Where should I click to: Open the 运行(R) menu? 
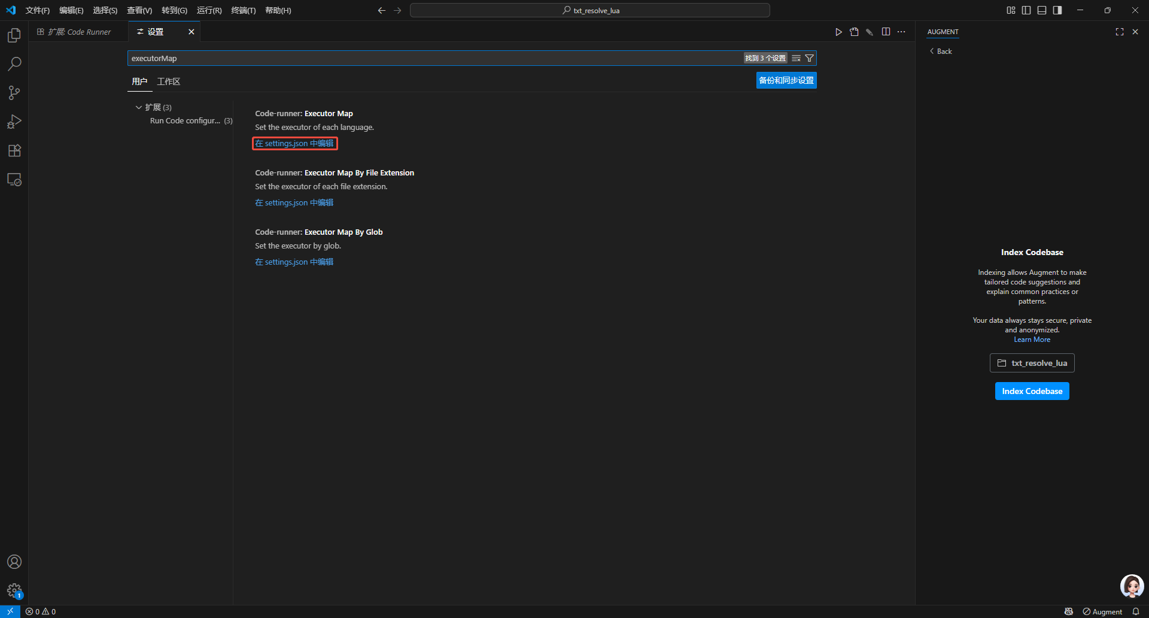(x=209, y=10)
